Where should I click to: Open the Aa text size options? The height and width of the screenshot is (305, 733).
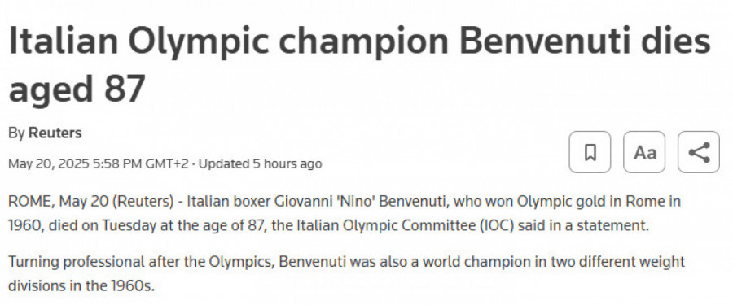click(644, 152)
